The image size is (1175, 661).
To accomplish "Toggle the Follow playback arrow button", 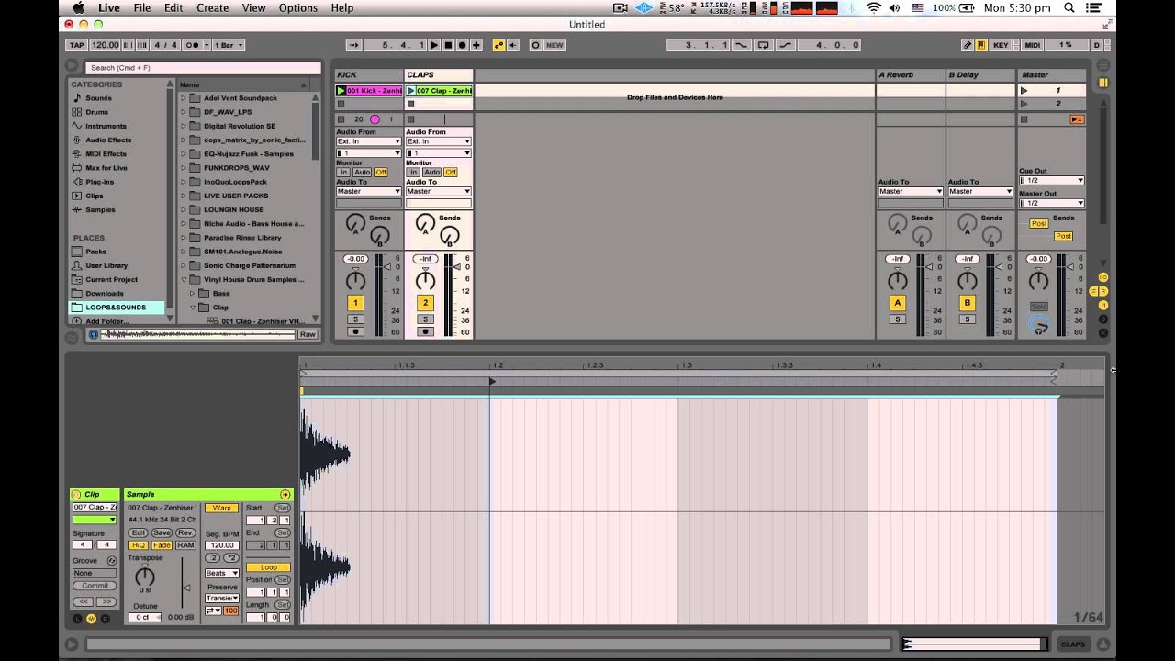I will click(354, 45).
